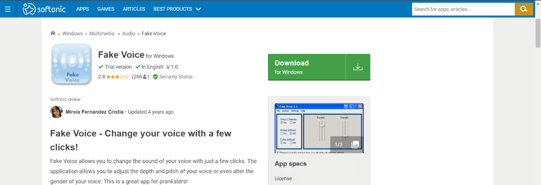The image size is (541, 185).
Task: Open the hamburger menu icon
Action: pyautogui.click(x=8, y=9)
